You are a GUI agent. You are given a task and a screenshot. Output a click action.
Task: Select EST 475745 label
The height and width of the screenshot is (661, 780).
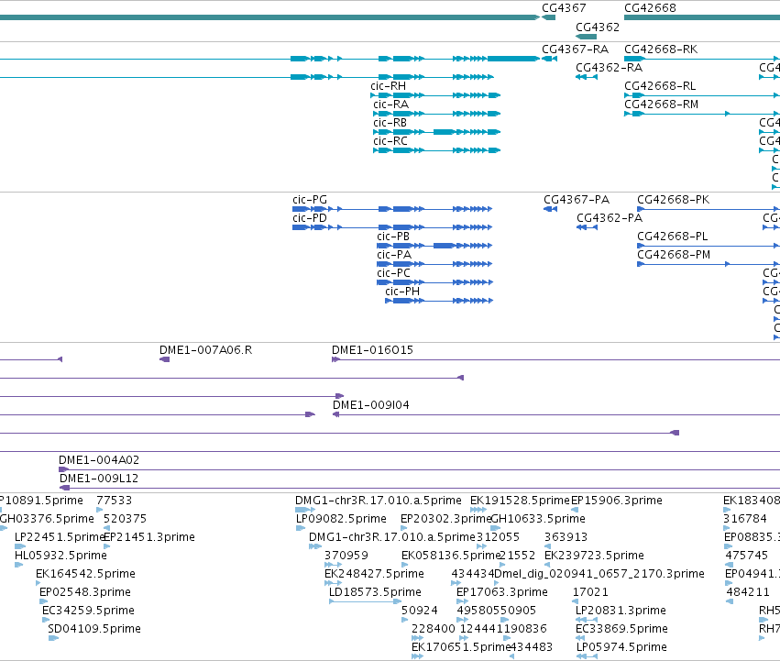coord(747,556)
